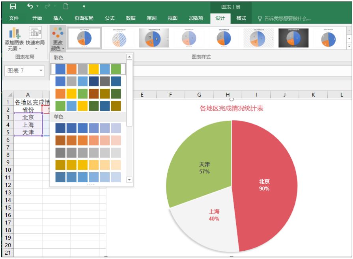The image size is (353, 259).
Task: Click the lightbulb 告诉我您想要做什么 search box
Action: (x=284, y=19)
